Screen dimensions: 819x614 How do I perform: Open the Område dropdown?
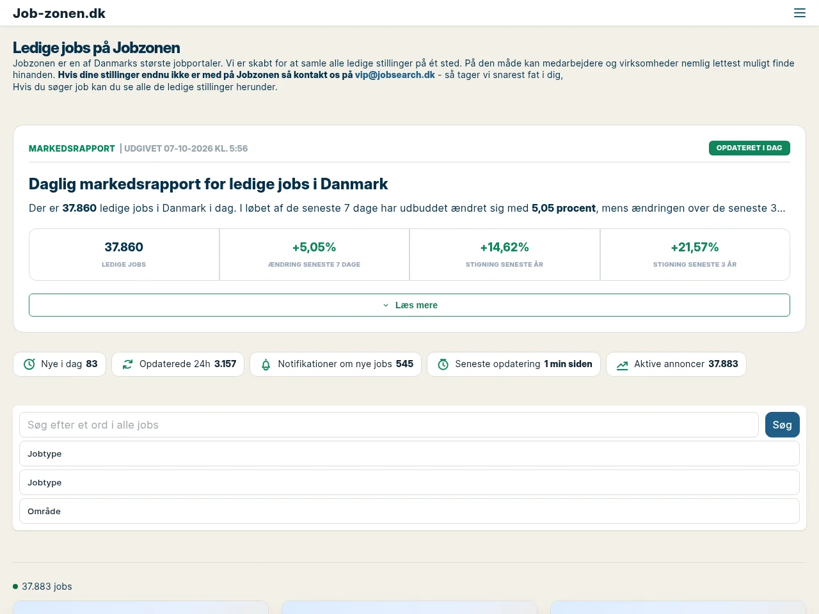click(409, 511)
